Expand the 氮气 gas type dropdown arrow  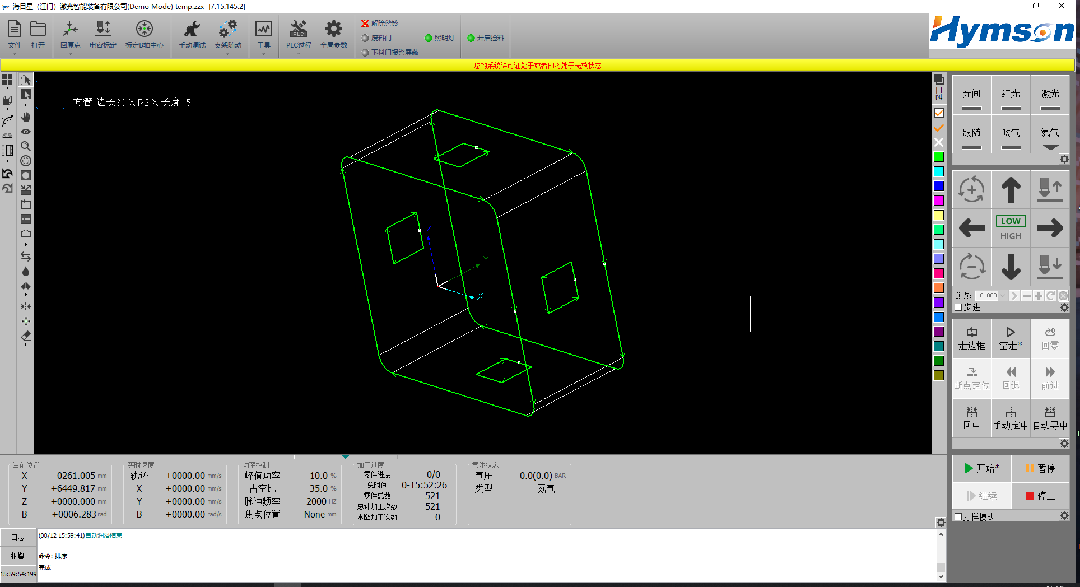coord(1050,148)
